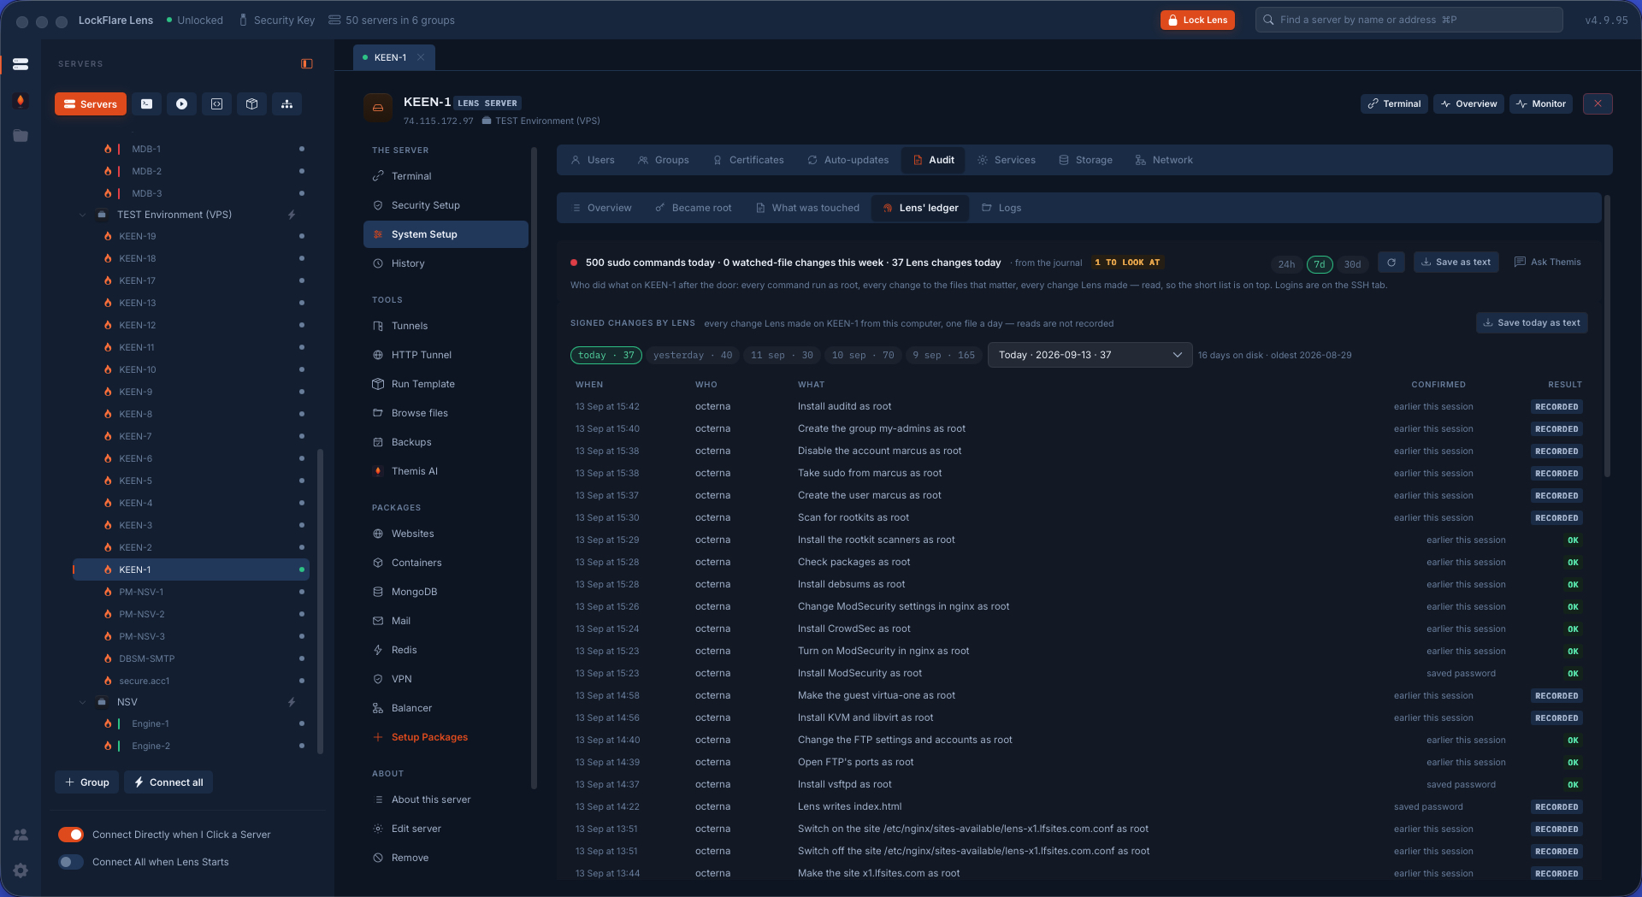Open the Auto-updates tab
This screenshot has width=1642, height=897.
pyautogui.click(x=848, y=160)
